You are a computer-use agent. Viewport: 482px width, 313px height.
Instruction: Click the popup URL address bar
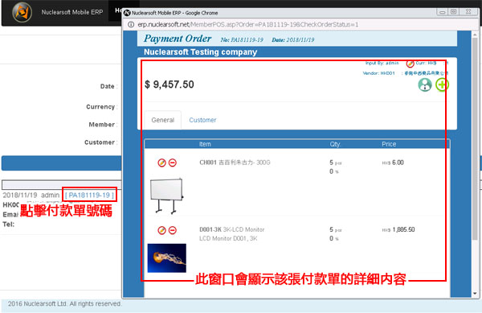pyautogui.click(x=247, y=24)
